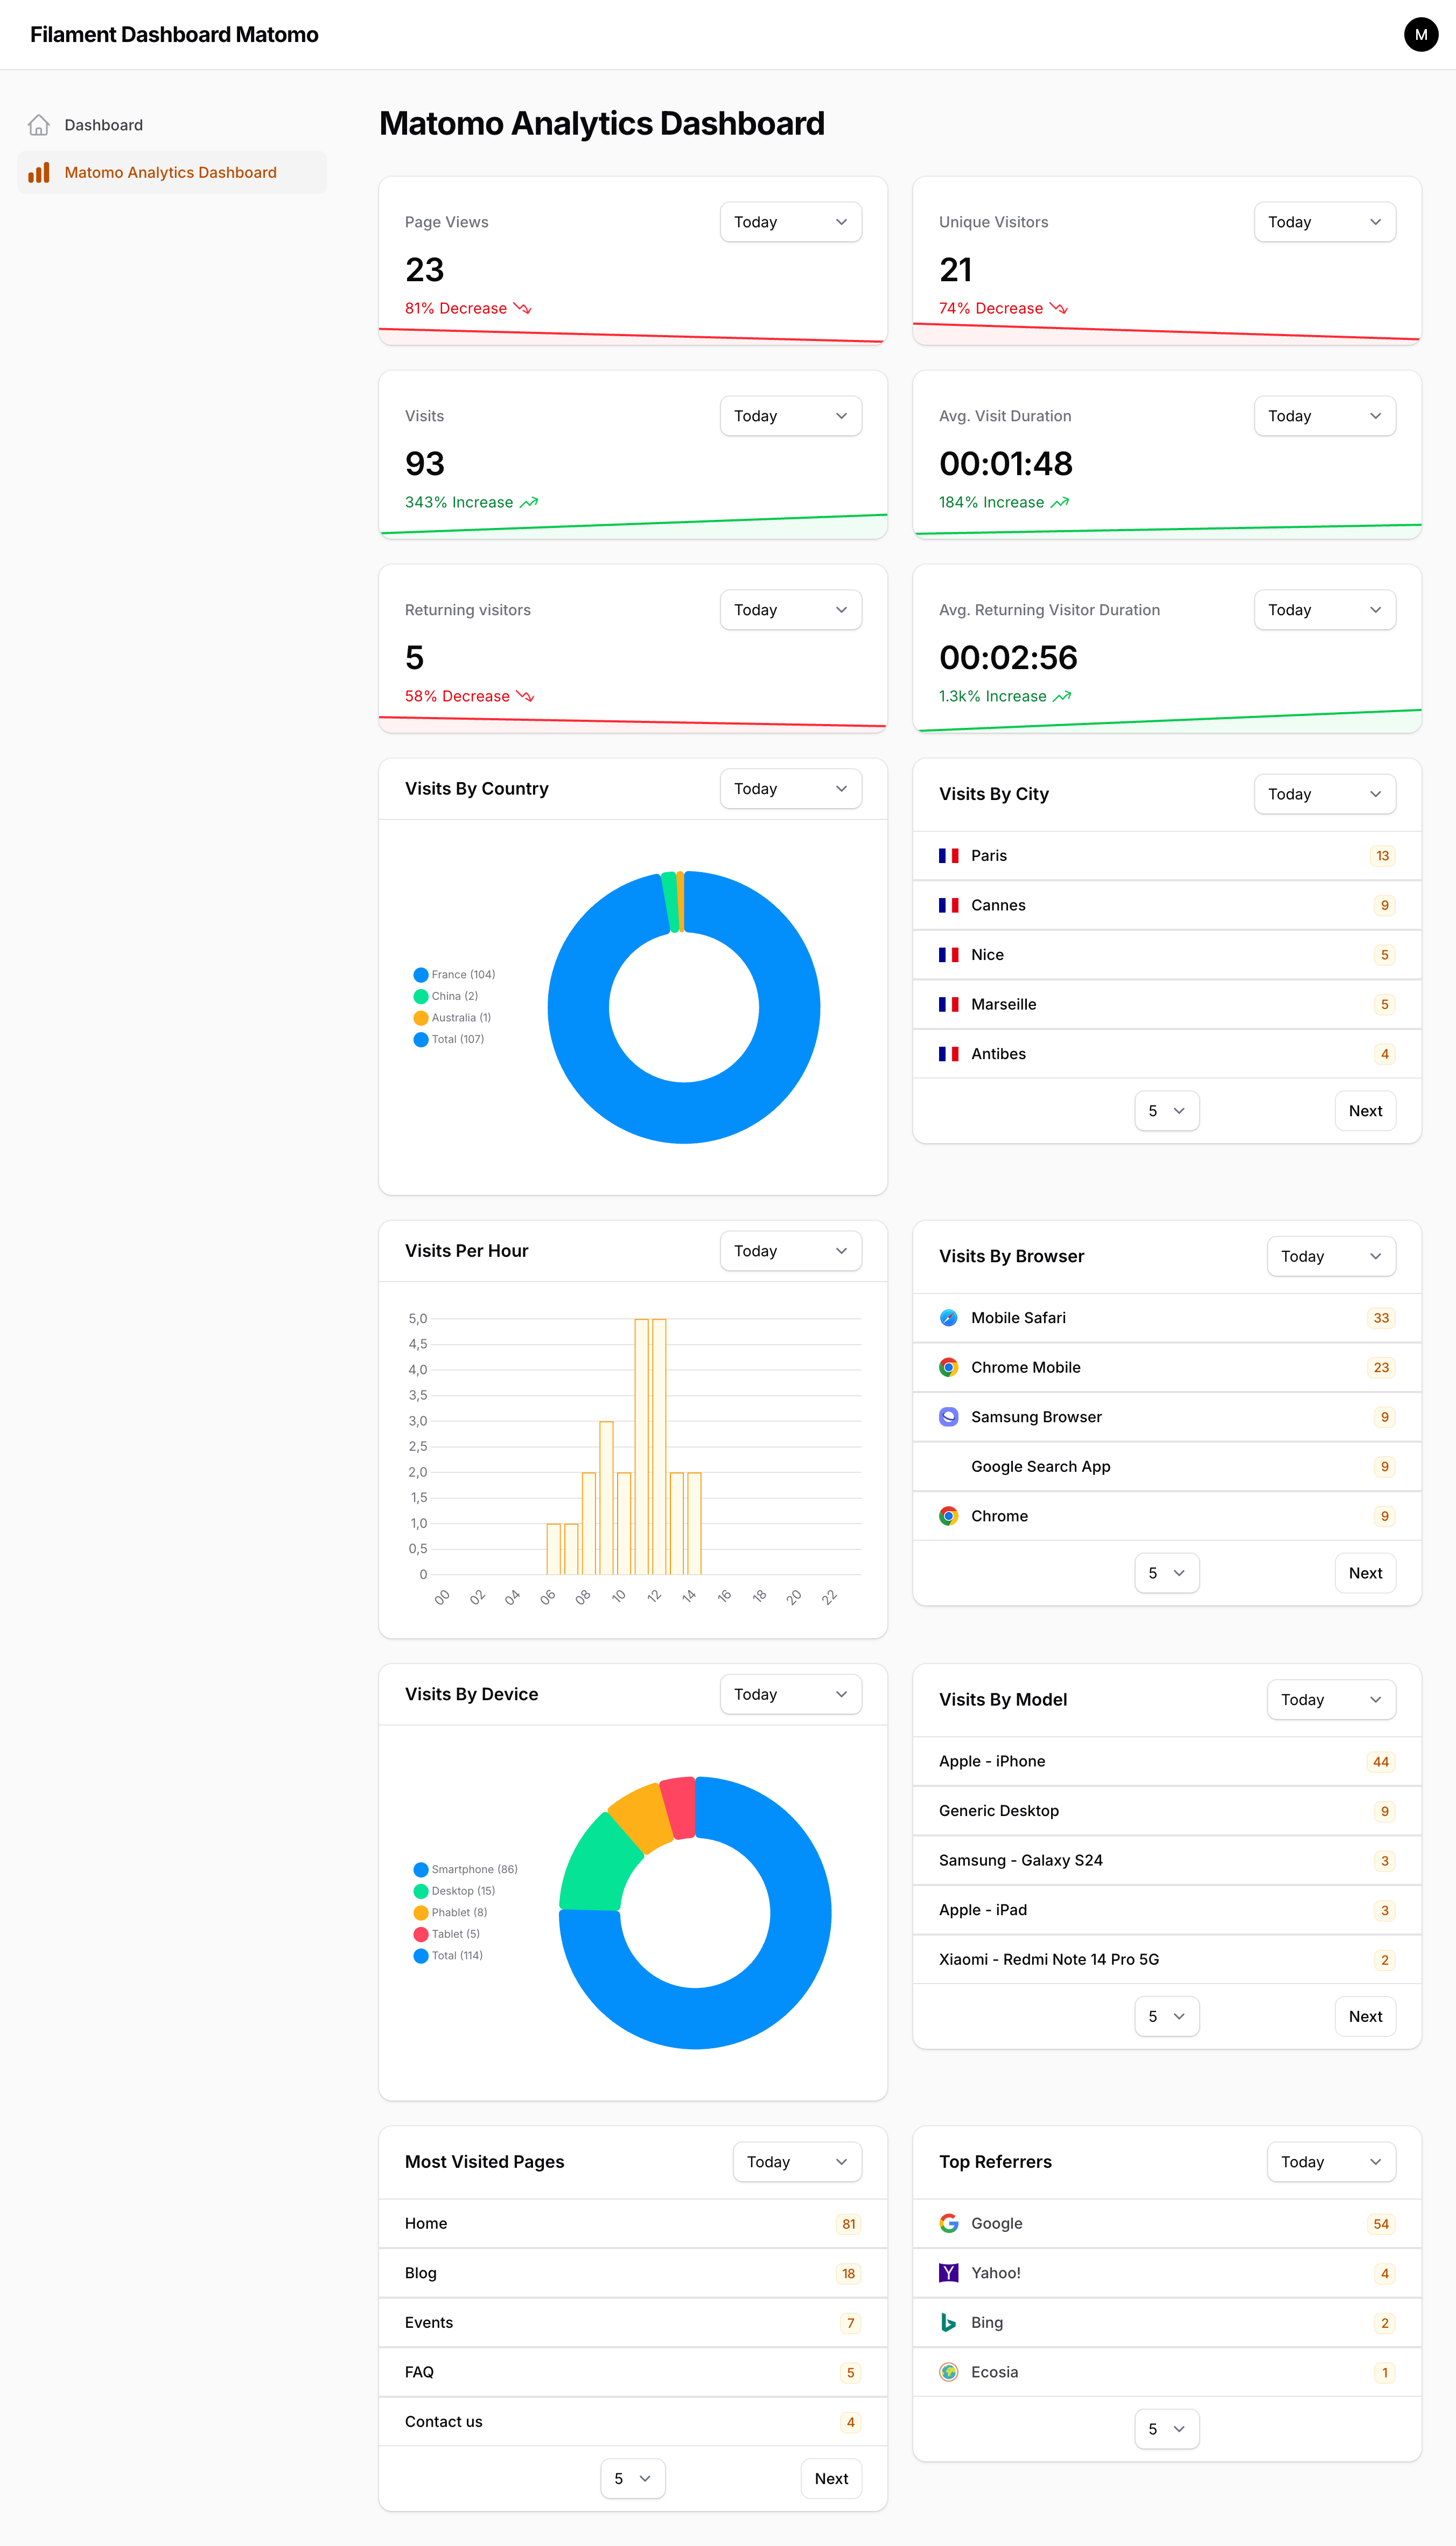Click the Samsung Browser icon
This screenshot has width=1456, height=2546.
click(x=948, y=1416)
